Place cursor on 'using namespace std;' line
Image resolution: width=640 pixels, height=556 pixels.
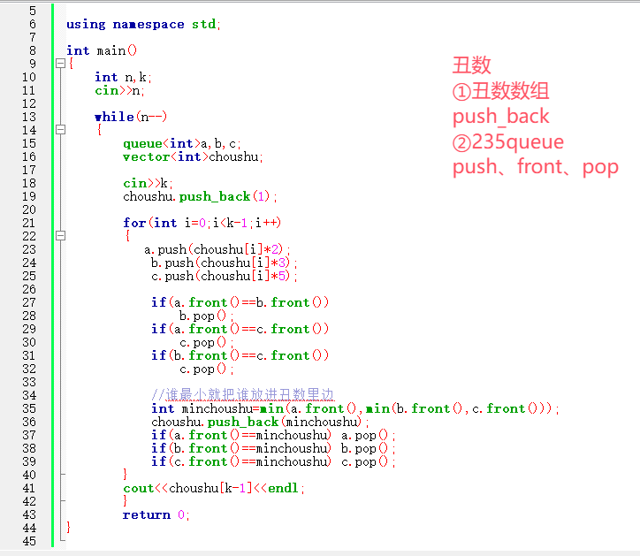[x=143, y=25]
